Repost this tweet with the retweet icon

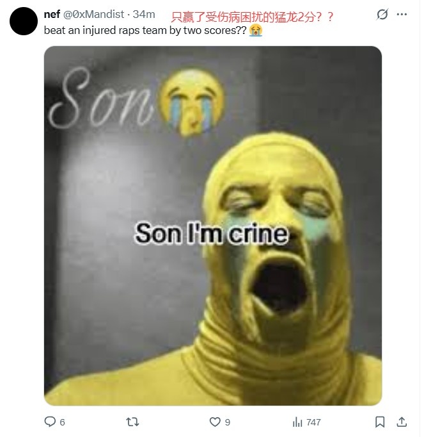click(x=132, y=422)
